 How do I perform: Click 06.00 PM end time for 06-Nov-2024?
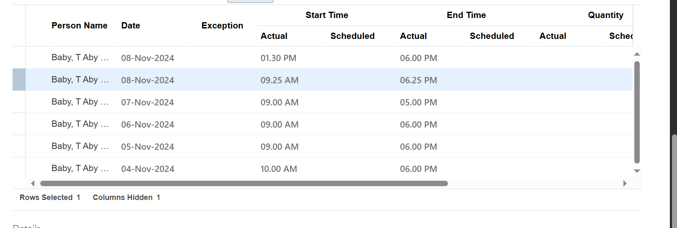(x=419, y=125)
